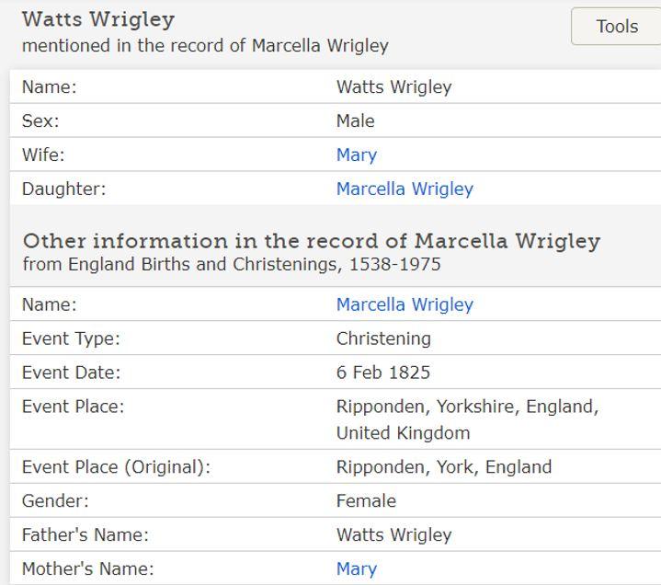Click the Ripponden, Yorkshire event place value
Screen dimensions: 661x585
pos(467,407)
